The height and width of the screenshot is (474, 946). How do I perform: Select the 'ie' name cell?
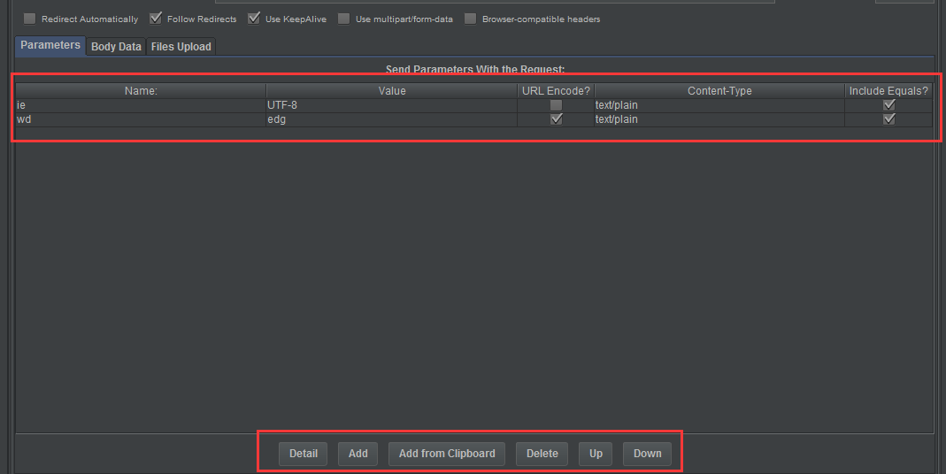coord(141,105)
